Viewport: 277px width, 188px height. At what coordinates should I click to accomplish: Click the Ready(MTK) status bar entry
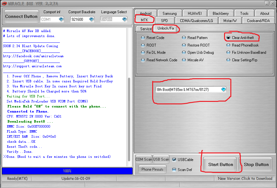17,179
